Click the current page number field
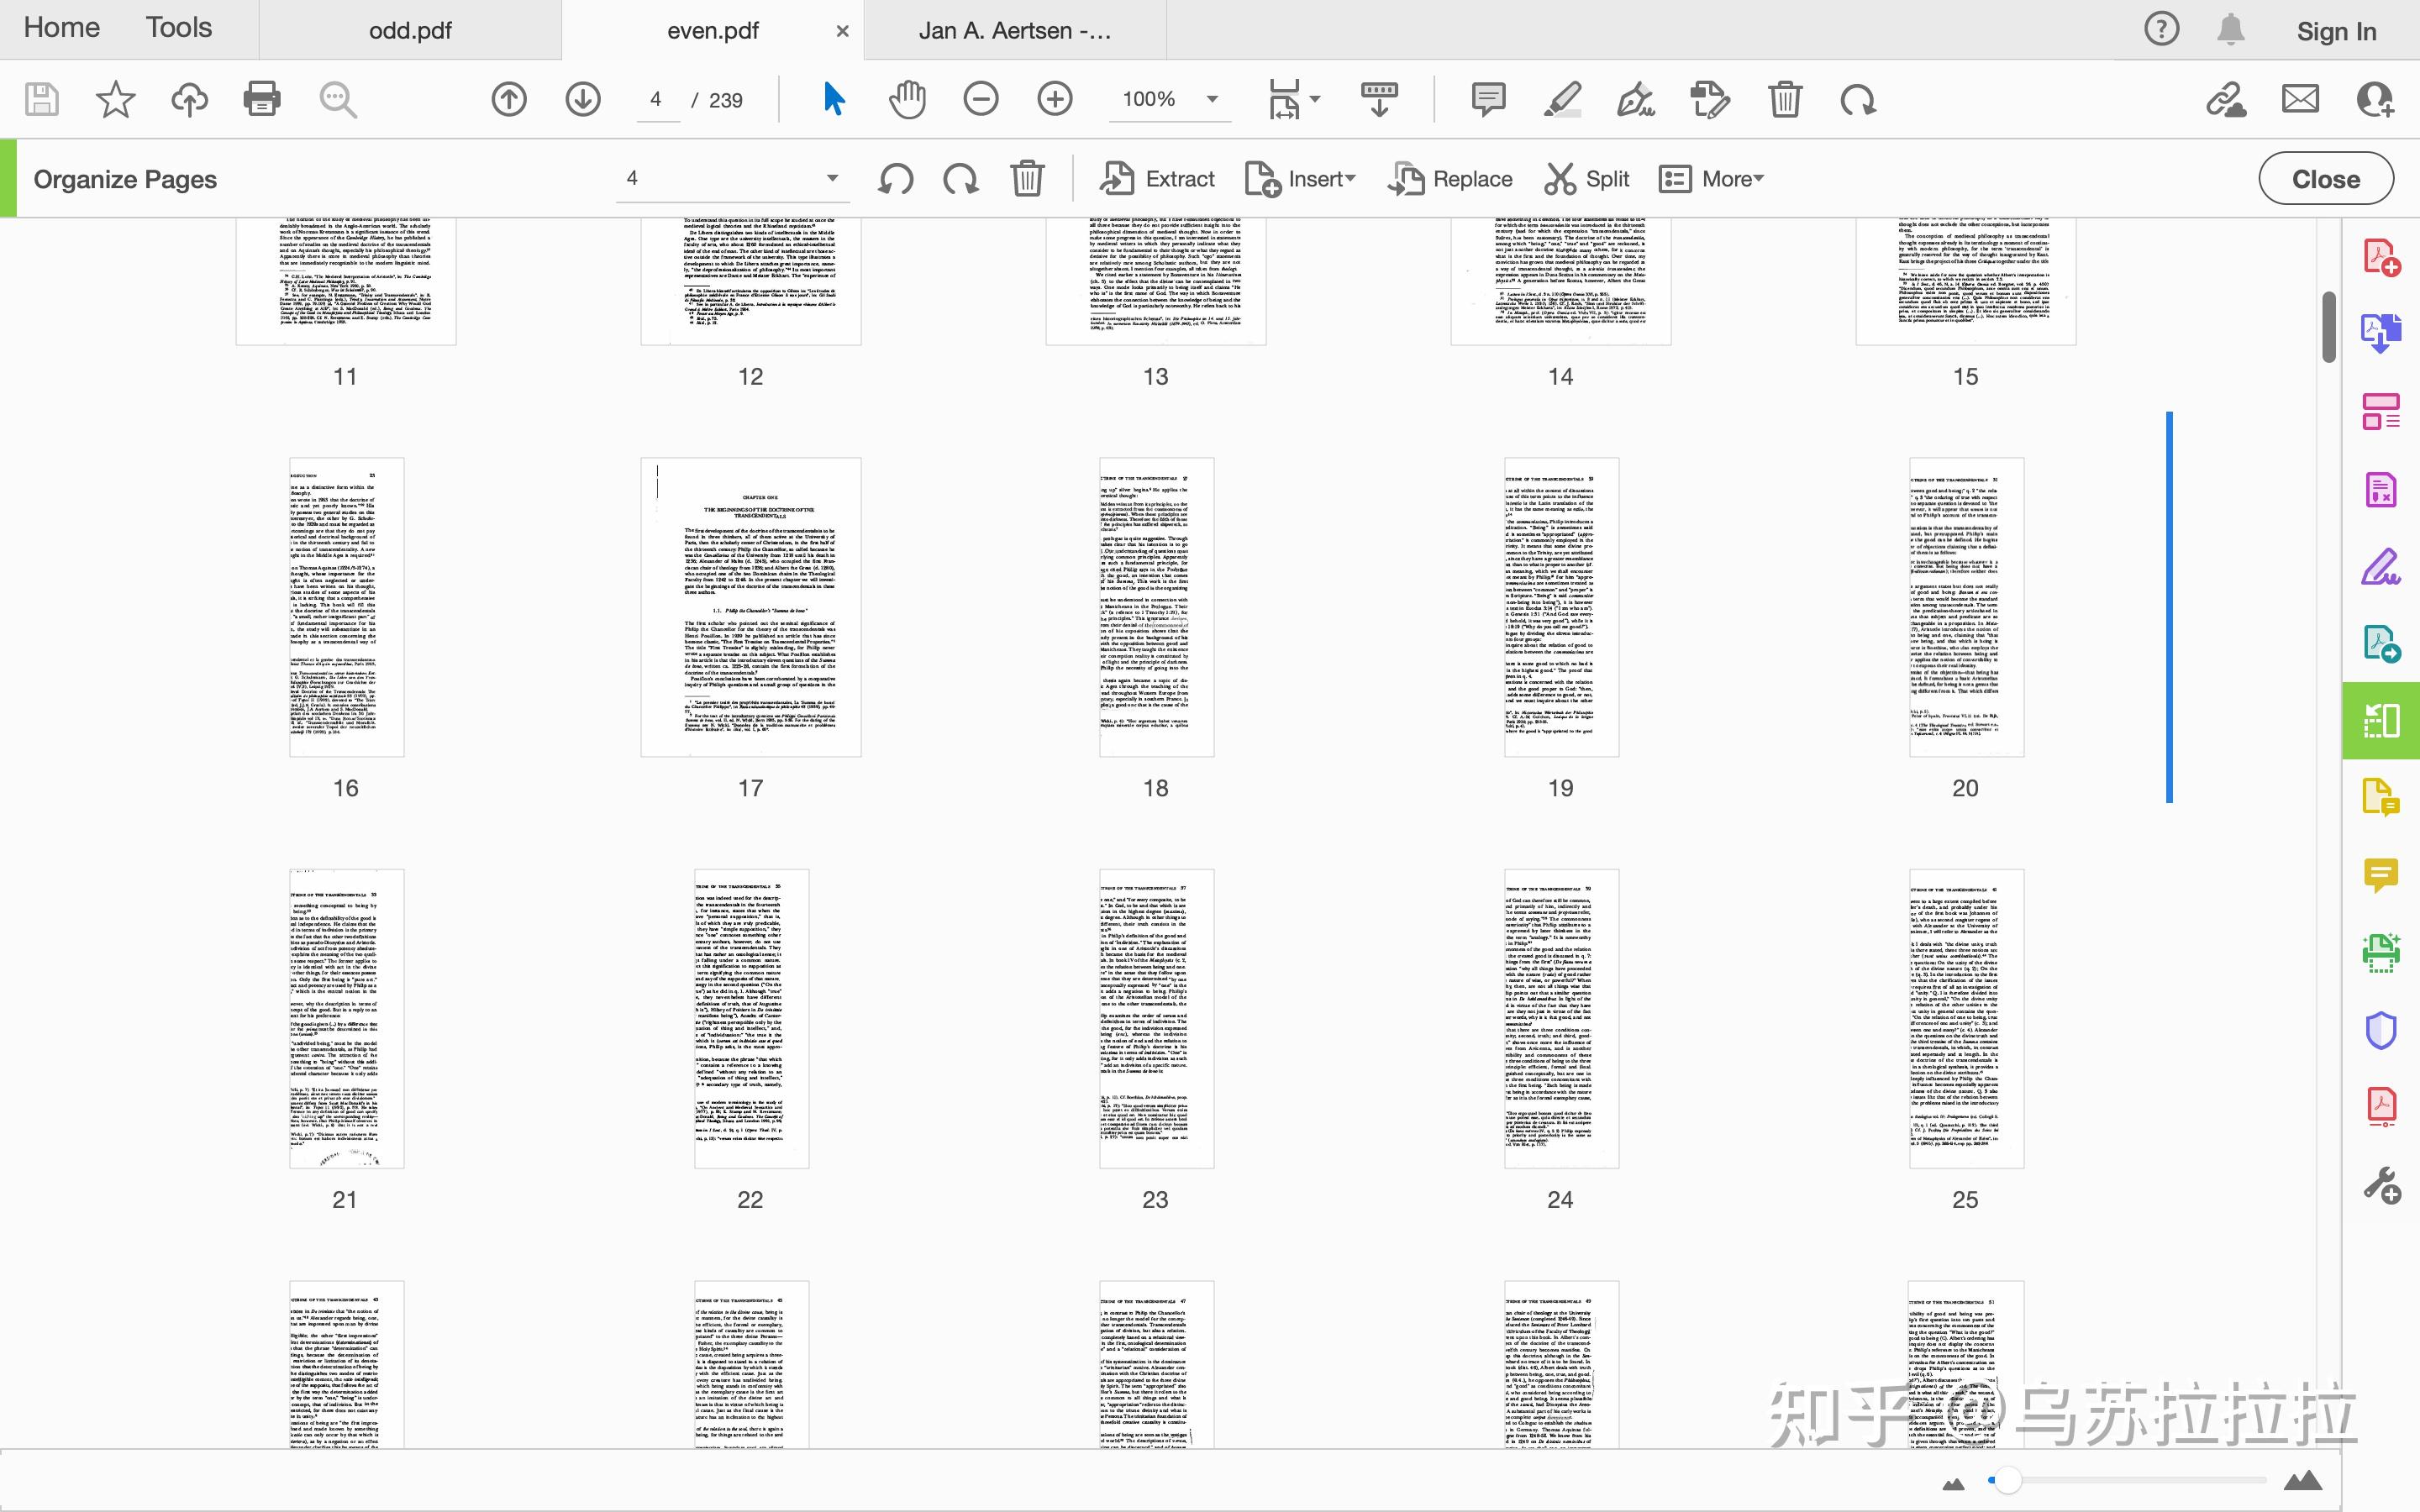 point(657,99)
